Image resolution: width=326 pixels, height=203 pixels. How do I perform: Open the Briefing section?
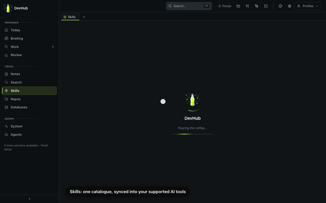29,38
